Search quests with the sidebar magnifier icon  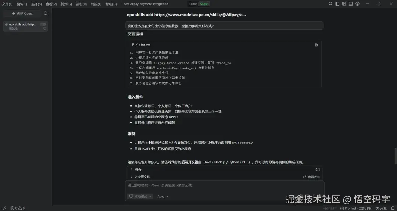click(46, 14)
